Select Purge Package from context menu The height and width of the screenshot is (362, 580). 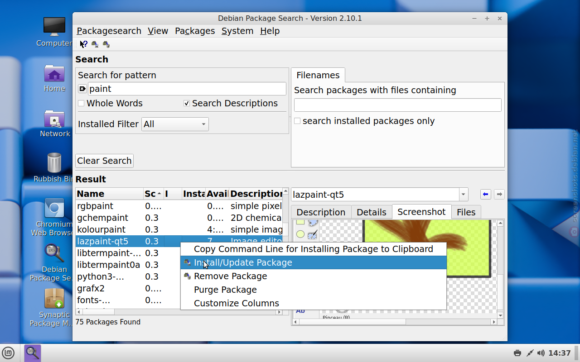(x=314, y=290)
